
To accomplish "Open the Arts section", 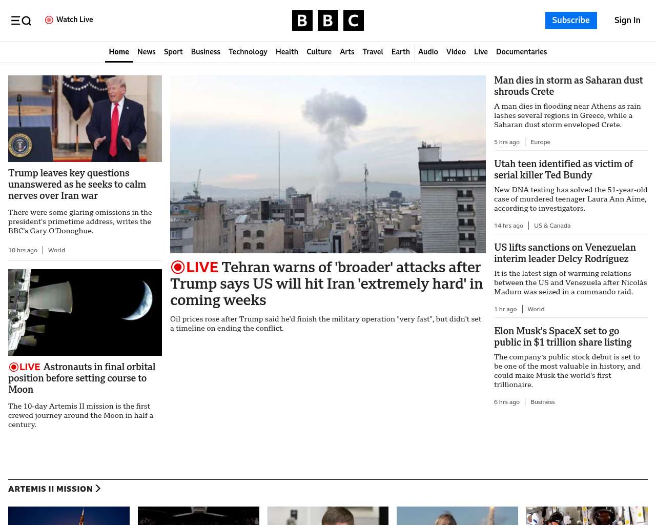I will pos(347,52).
